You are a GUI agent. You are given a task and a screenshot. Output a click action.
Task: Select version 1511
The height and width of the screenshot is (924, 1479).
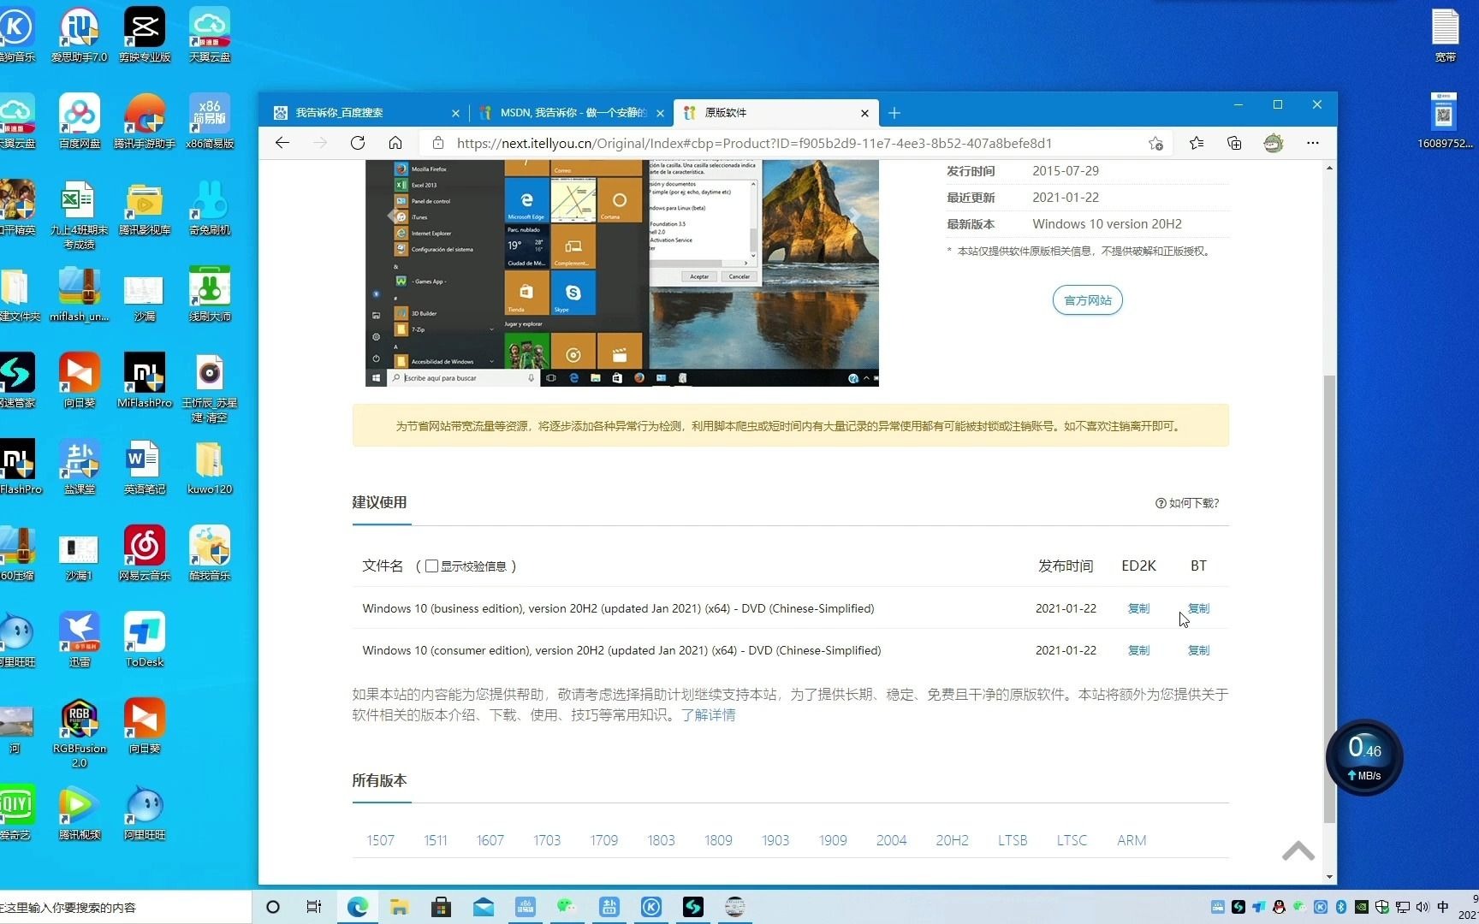(x=436, y=840)
